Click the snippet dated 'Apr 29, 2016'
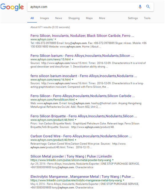The image size is (165, 191). click(x=85, y=165)
